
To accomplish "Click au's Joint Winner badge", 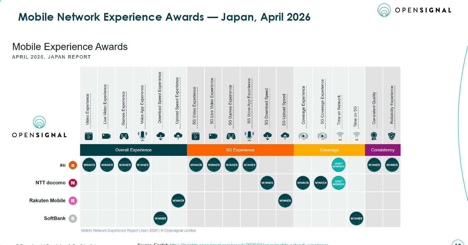I will [338, 165].
